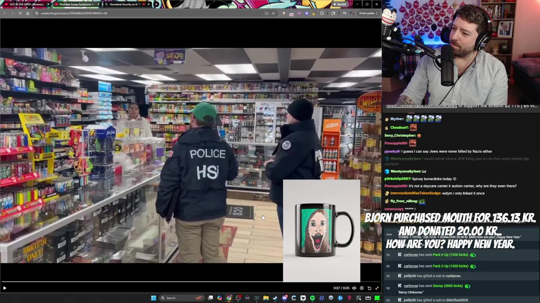Close the Homeland Security on X tab
Image resolution: width=540 pixels, height=303 pixels.
coord(148,4)
